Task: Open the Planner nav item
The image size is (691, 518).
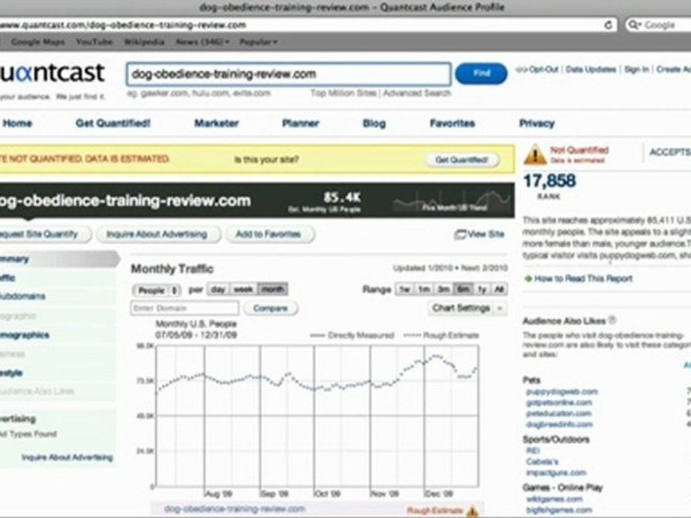Action: pyautogui.click(x=301, y=123)
